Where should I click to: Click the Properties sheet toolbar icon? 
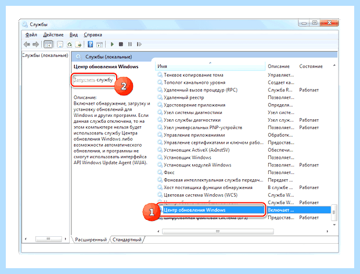coord(60,44)
